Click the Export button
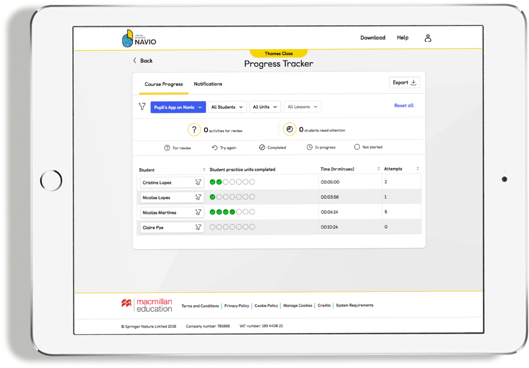This screenshot has height=368, width=529. pos(404,82)
